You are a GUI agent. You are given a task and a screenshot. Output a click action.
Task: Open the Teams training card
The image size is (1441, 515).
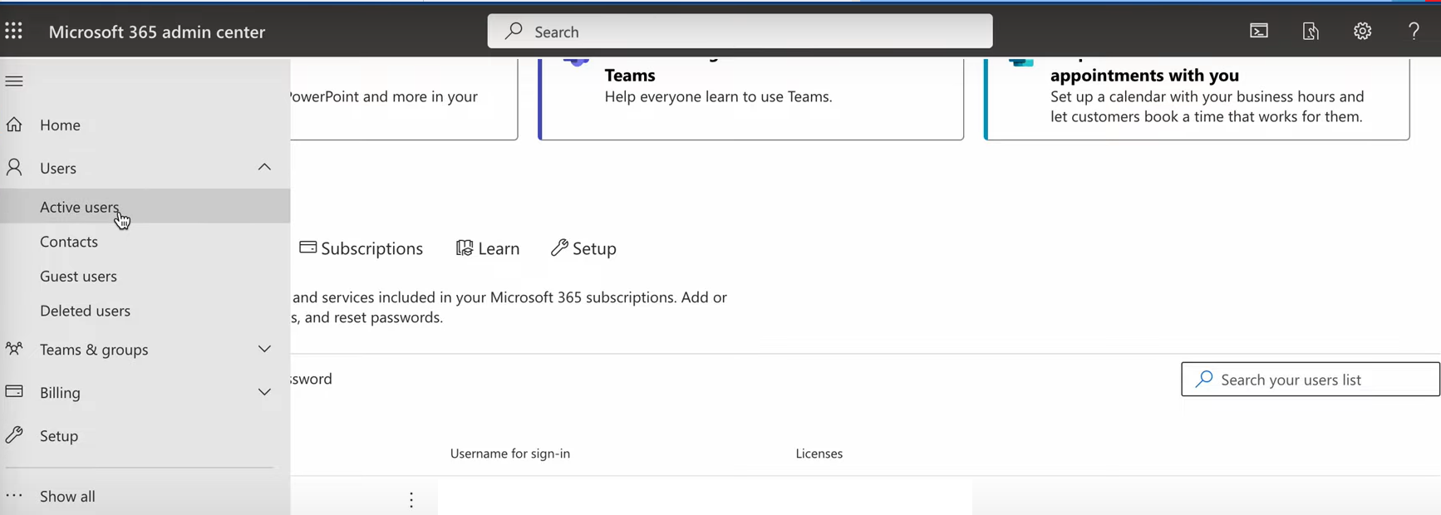coord(751,98)
